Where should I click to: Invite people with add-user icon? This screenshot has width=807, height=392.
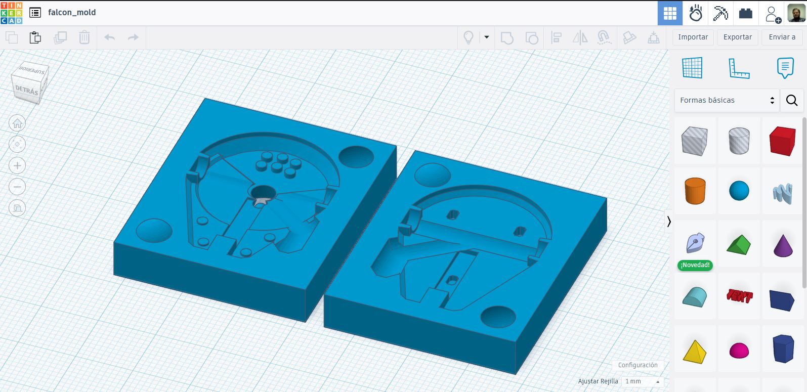pyautogui.click(x=773, y=14)
